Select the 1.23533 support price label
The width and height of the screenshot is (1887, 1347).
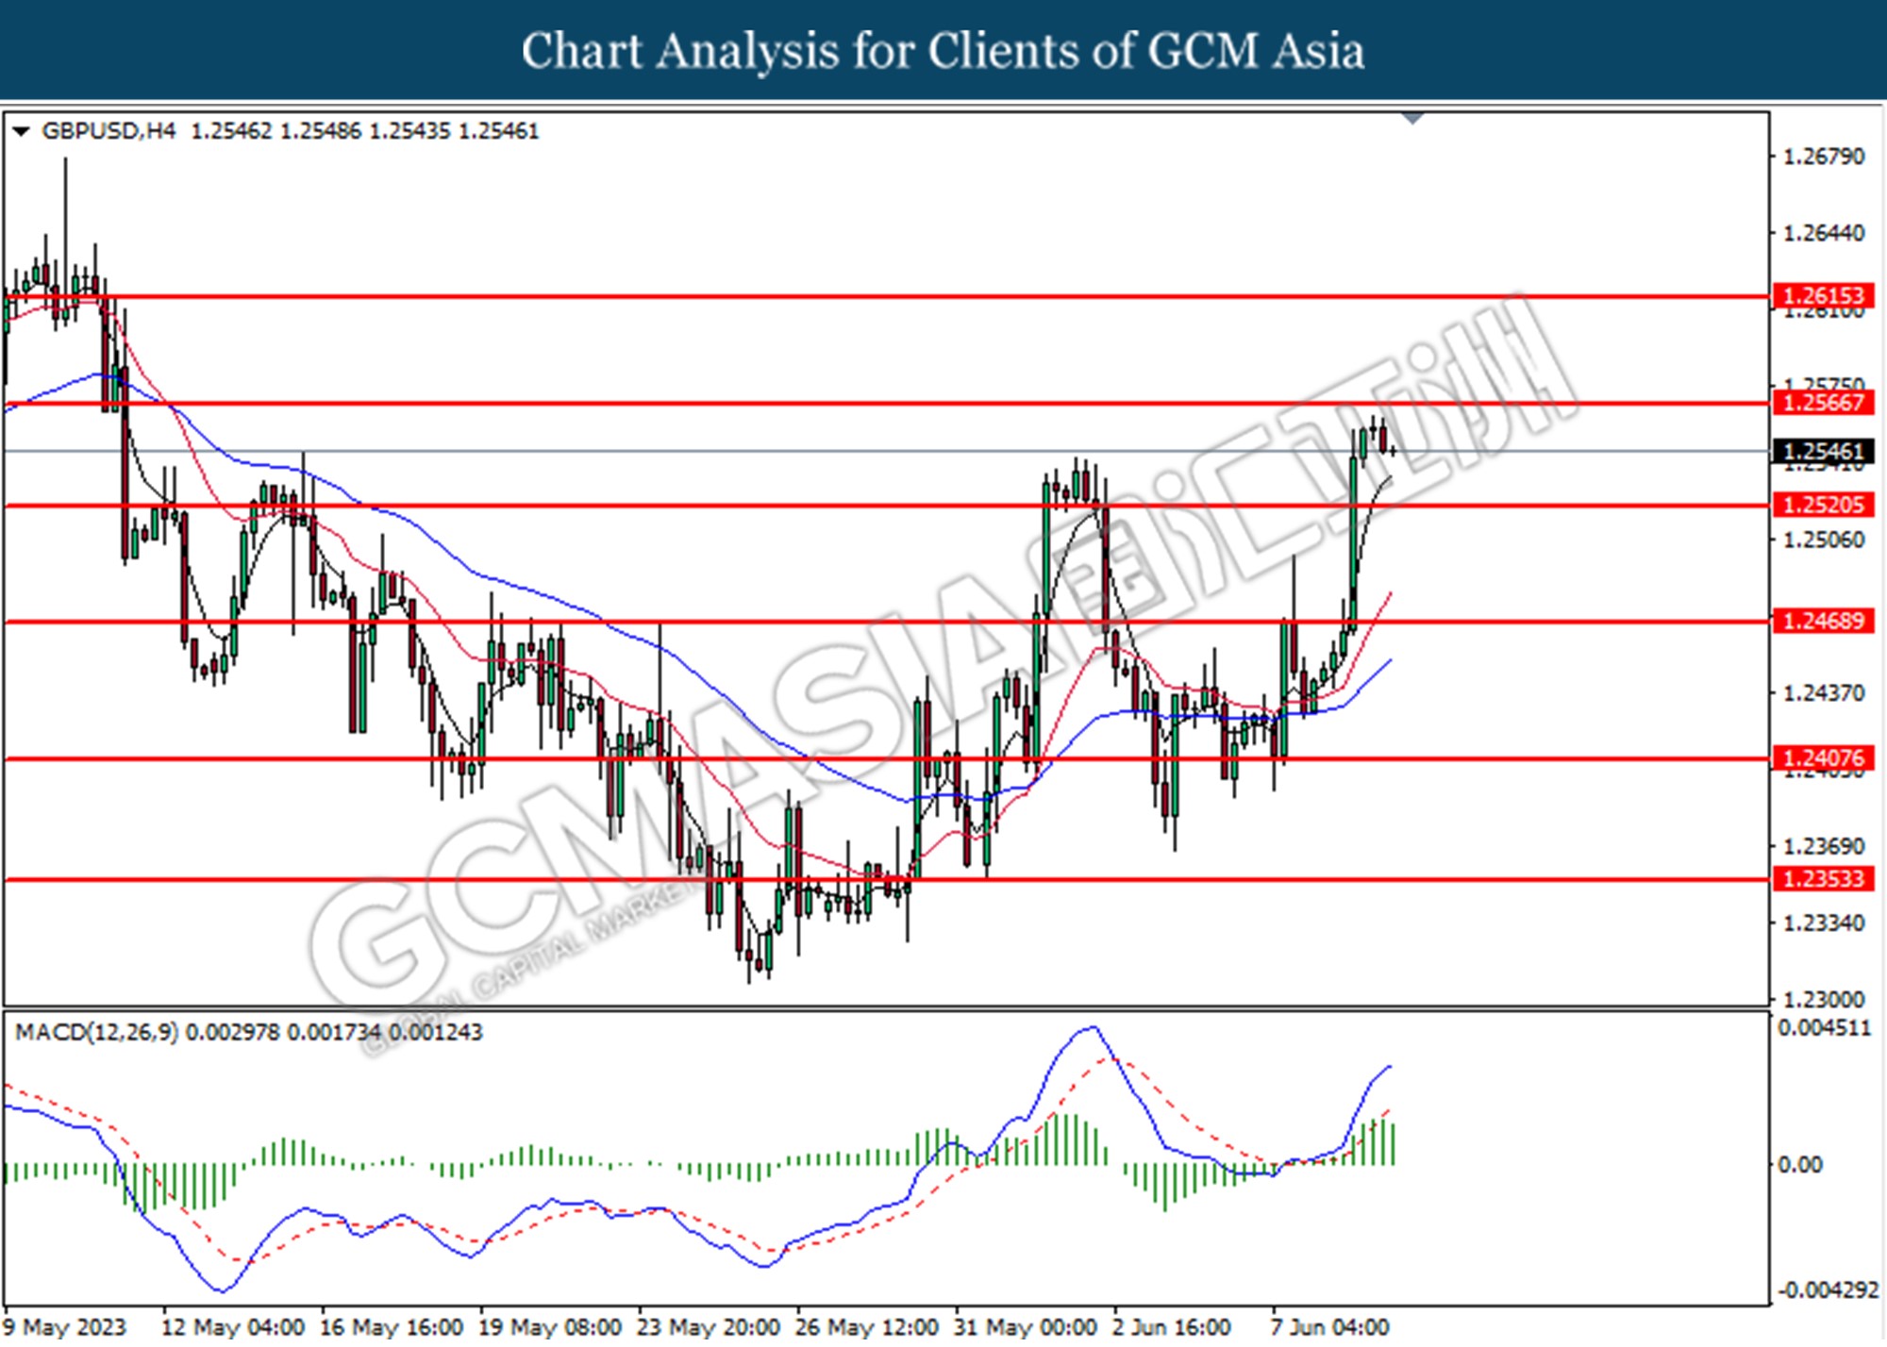point(1823,879)
